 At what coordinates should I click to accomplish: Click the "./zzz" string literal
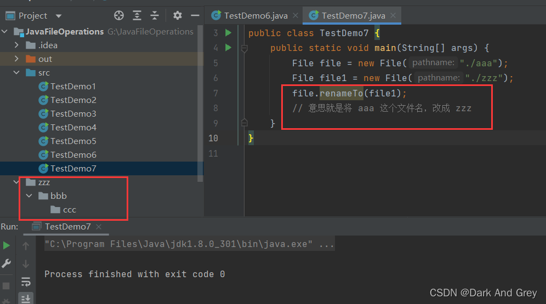coord(485,78)
